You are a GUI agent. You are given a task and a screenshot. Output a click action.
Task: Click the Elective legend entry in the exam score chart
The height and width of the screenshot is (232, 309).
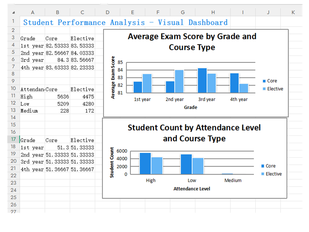(273, 89)
